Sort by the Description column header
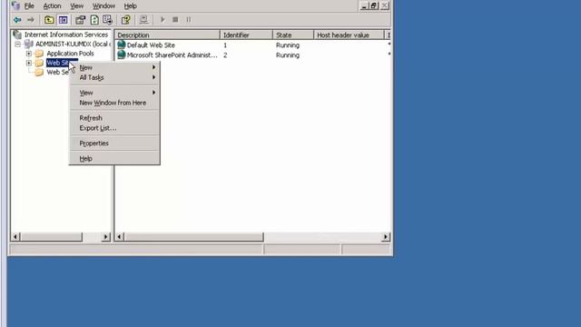581x327 pixels. click(167, 35)
